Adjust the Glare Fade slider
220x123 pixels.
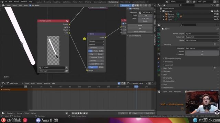pos(96,67)
